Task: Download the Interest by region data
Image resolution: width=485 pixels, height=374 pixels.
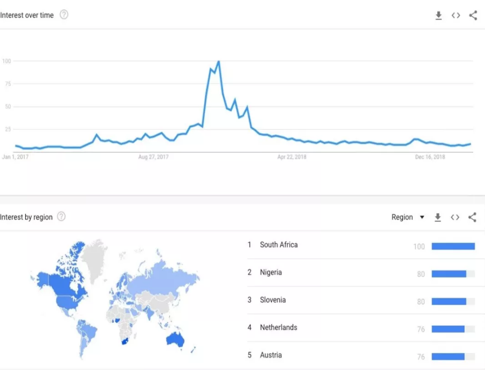Action: 438,218
